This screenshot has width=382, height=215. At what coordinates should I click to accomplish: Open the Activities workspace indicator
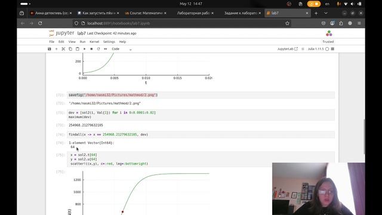25,4
